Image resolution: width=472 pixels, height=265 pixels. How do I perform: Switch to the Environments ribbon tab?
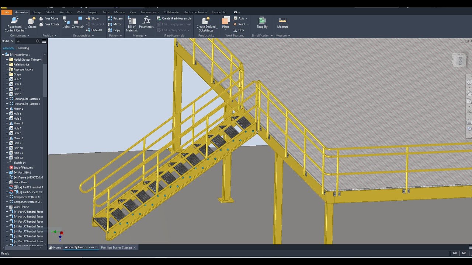[150, 12]
